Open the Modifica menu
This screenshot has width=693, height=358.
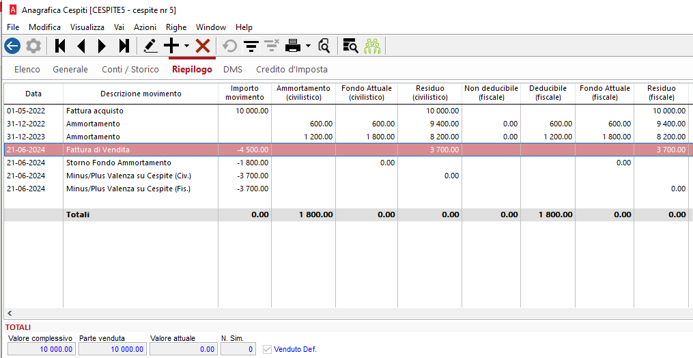44,27
